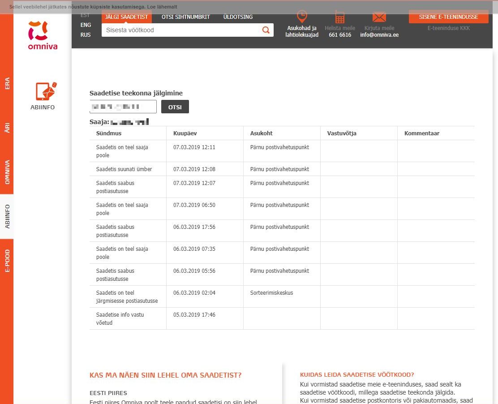Open the OTSI SIHTNUMBRIT tab
Image resolution: width=498 pixels, height=404 pixels.
point(185,17)
